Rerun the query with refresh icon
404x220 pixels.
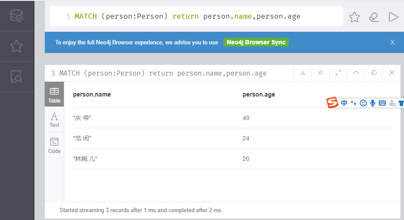click(x=374, y=73)
